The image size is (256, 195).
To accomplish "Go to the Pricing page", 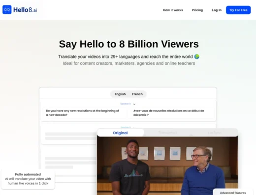I will (197, 10).
